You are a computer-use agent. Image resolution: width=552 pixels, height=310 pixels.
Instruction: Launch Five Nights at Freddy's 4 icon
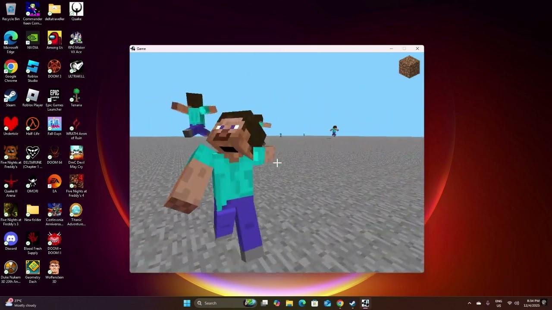(76, 186)
